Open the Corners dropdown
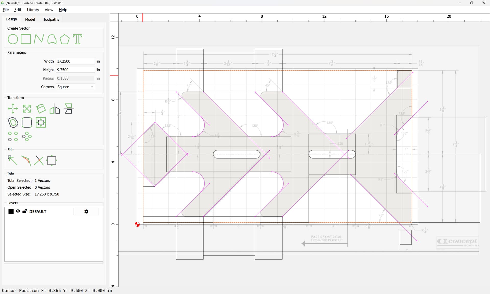Screen dimensions: 490x294 pos(75,87)
